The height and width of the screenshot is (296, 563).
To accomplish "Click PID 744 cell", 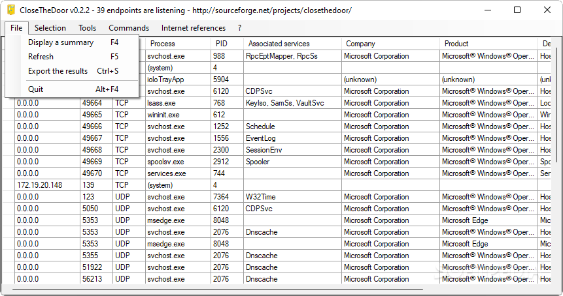I will point(228,173).
